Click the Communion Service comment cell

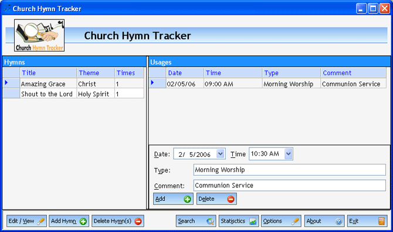353,83
